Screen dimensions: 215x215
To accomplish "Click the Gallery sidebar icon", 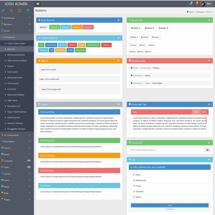I will pos(3,173).
